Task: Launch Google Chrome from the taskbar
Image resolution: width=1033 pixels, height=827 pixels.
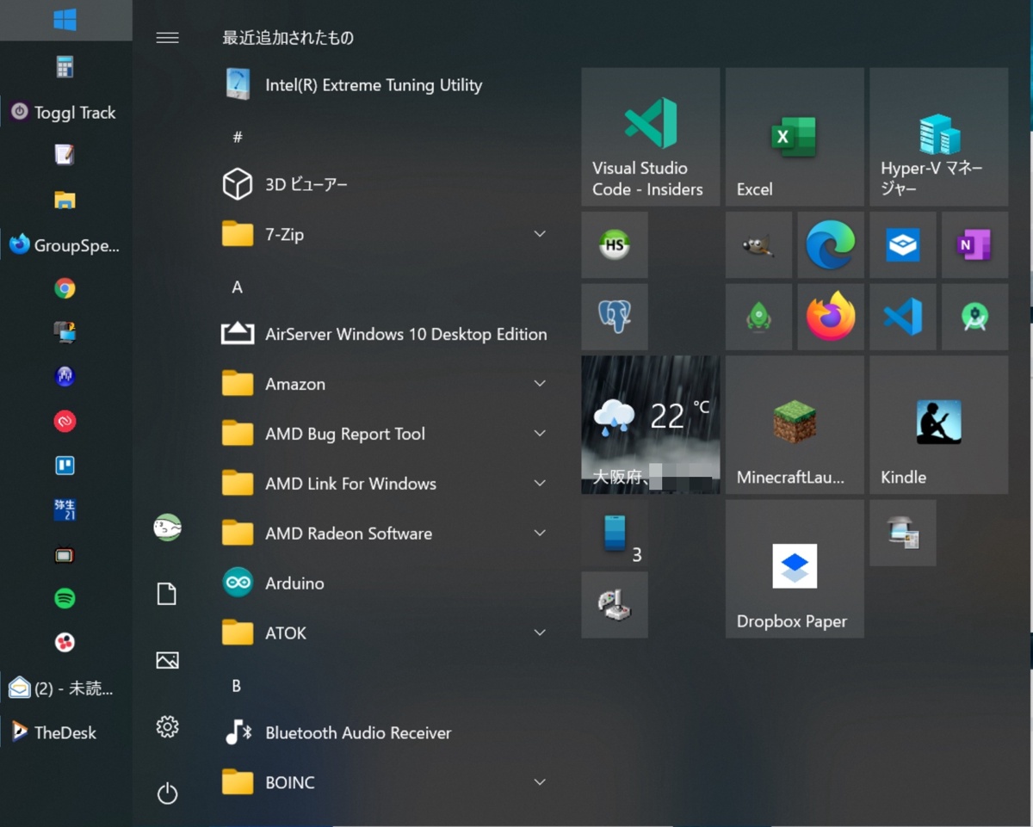Action: 65,289
